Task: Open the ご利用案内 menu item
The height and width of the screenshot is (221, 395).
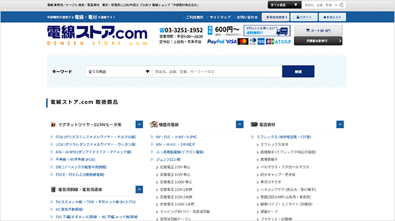Action: point(193,17)
